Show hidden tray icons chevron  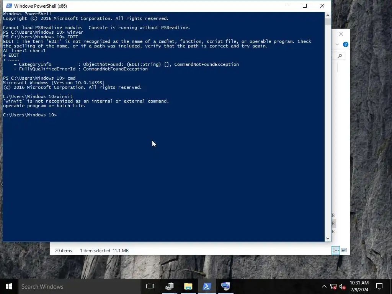(324, 286)
